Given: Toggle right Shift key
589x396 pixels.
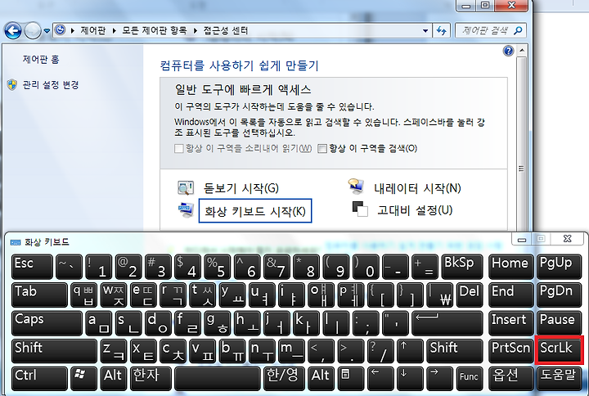Looking at the screenshot, I should click(x=455, y=351).
